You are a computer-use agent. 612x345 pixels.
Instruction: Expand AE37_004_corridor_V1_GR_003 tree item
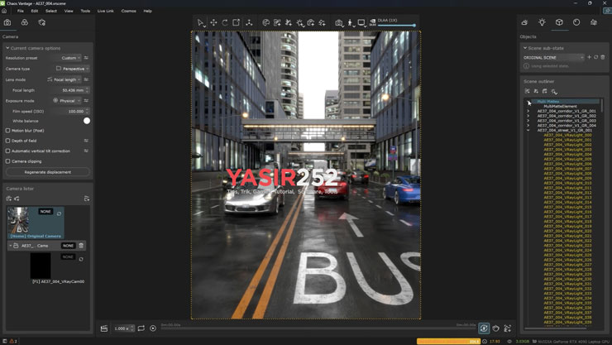coord(528,121)
